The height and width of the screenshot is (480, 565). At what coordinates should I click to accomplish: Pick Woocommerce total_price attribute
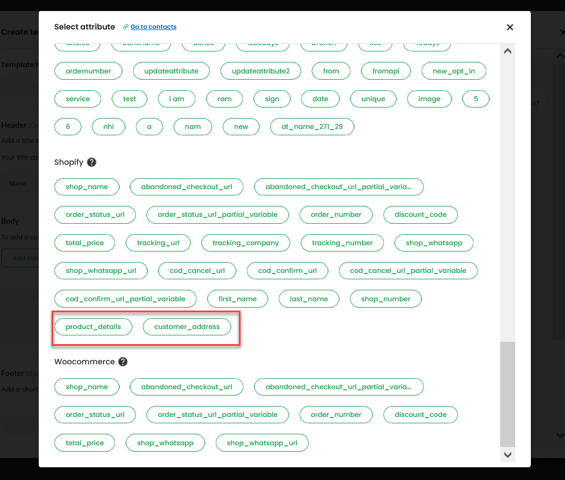click(84, 443)
